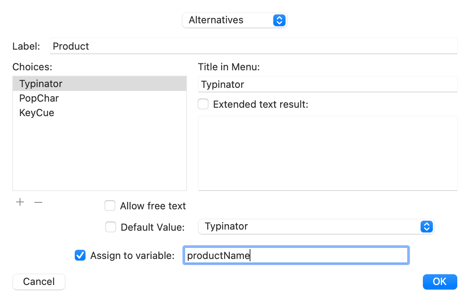Click the Title in Menu text field
The height and width of the screenshot is (301, 471).
tap(327, 84)
